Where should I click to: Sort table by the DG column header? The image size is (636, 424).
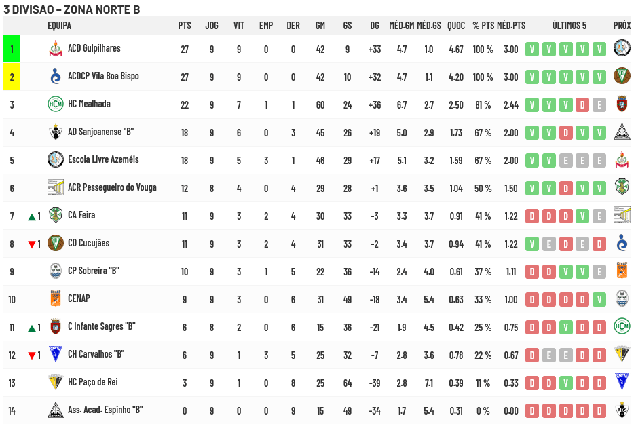[375, 26]
